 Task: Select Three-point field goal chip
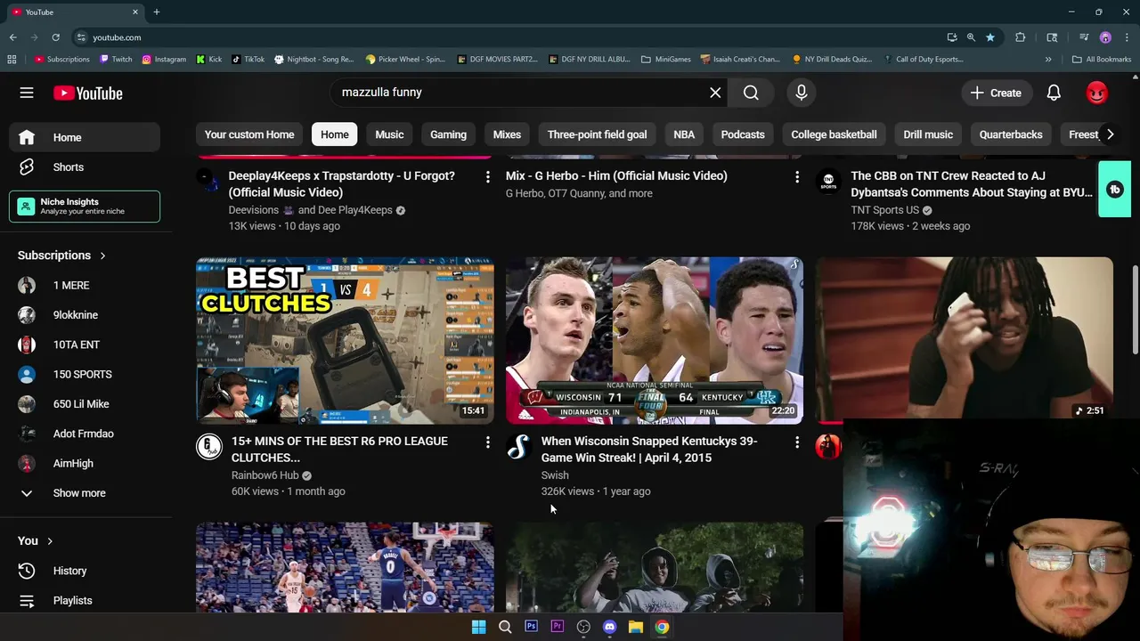coord(597,134)
